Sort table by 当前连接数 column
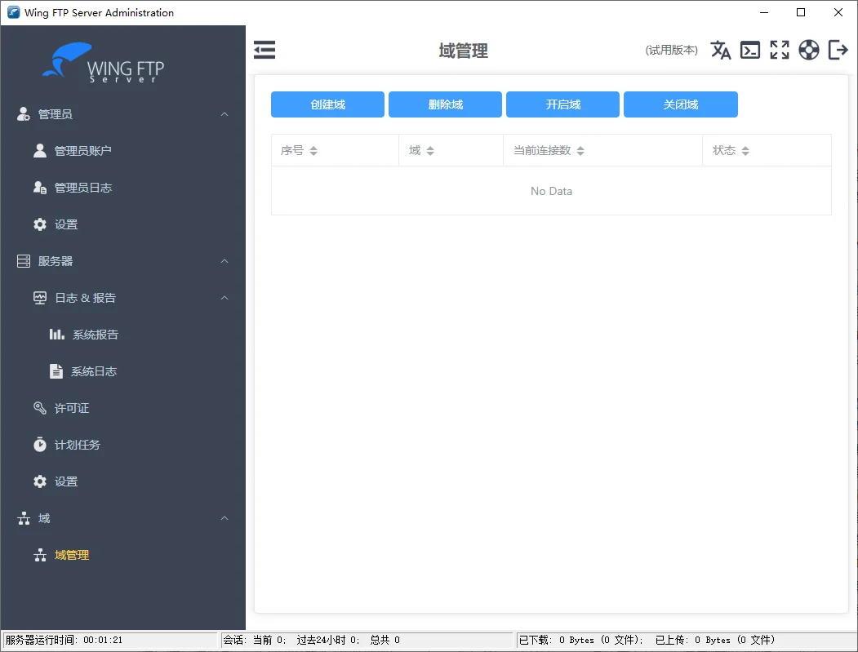858x652 pixels. pos(580,150)
